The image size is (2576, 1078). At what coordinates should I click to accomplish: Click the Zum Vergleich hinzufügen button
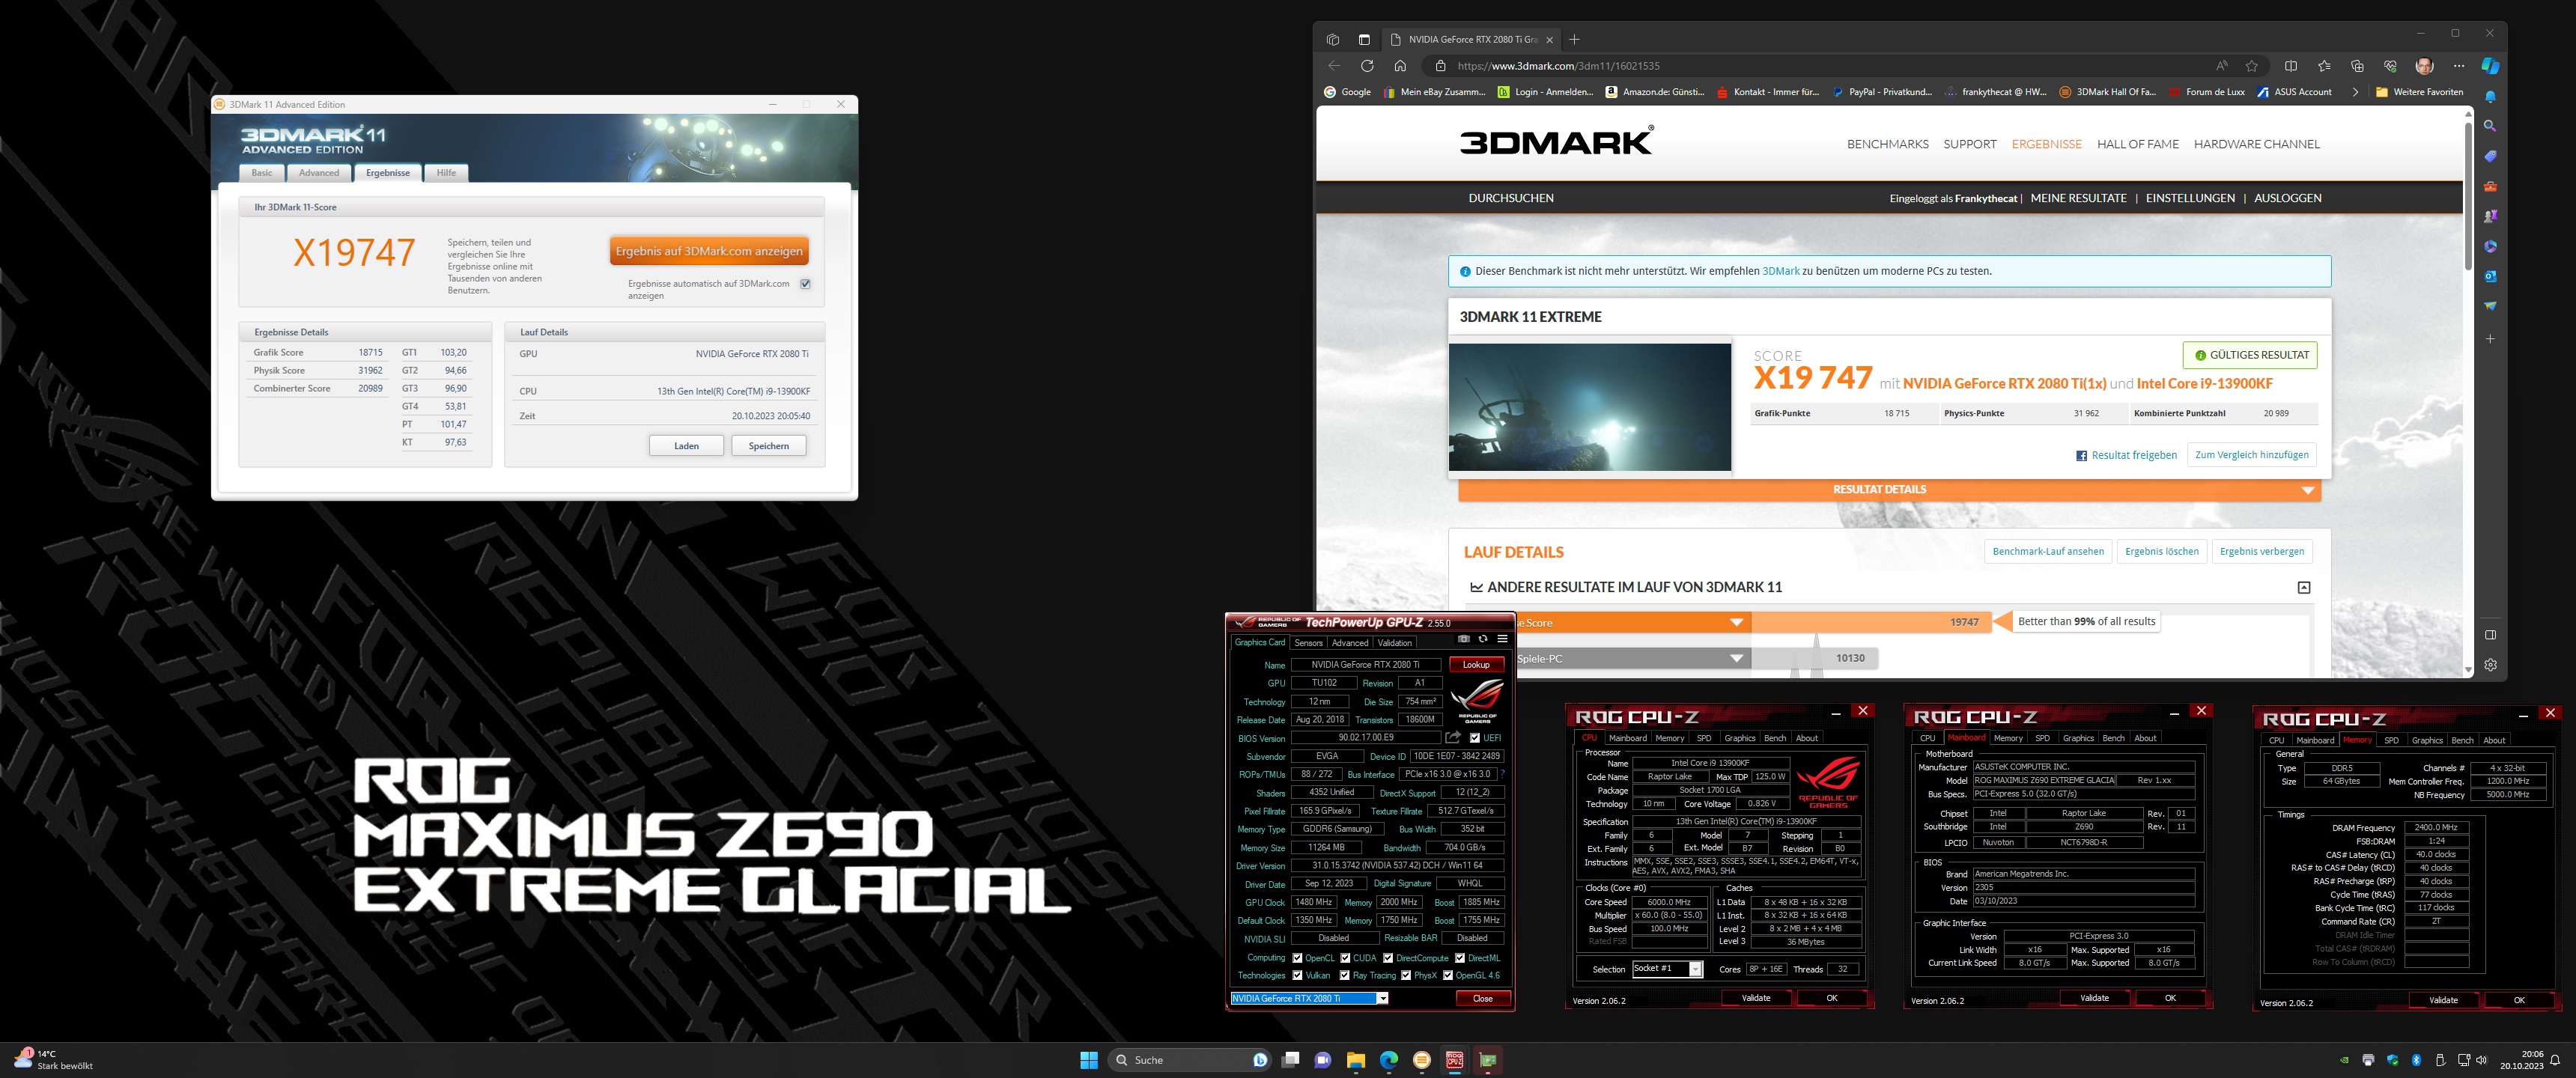[2251, 455]
